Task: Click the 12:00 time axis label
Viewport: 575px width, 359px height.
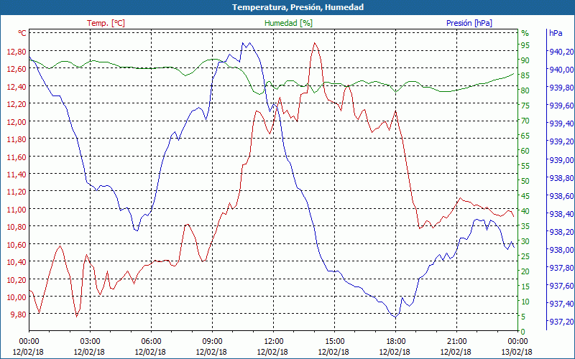Action: click(x=274, y=342)
